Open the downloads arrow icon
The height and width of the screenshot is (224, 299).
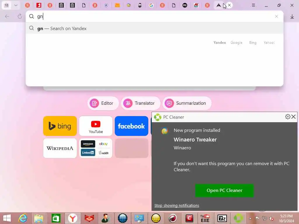coord(292,17)
